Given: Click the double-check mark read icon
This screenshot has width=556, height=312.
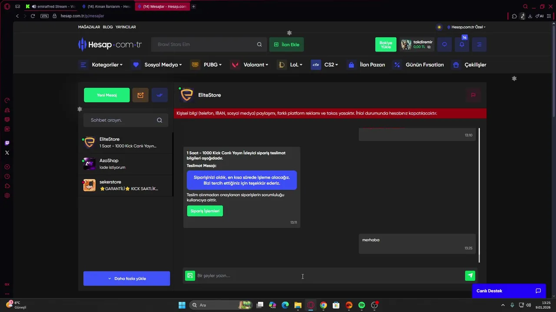Looking at the screenshot, I should [159, 95].
